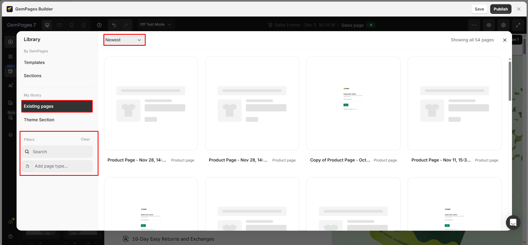Click the Save button
This screenshot has width=528, height=245.
[479, 9]
